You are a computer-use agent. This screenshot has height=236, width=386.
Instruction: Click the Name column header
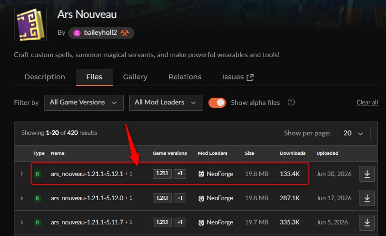58,153
